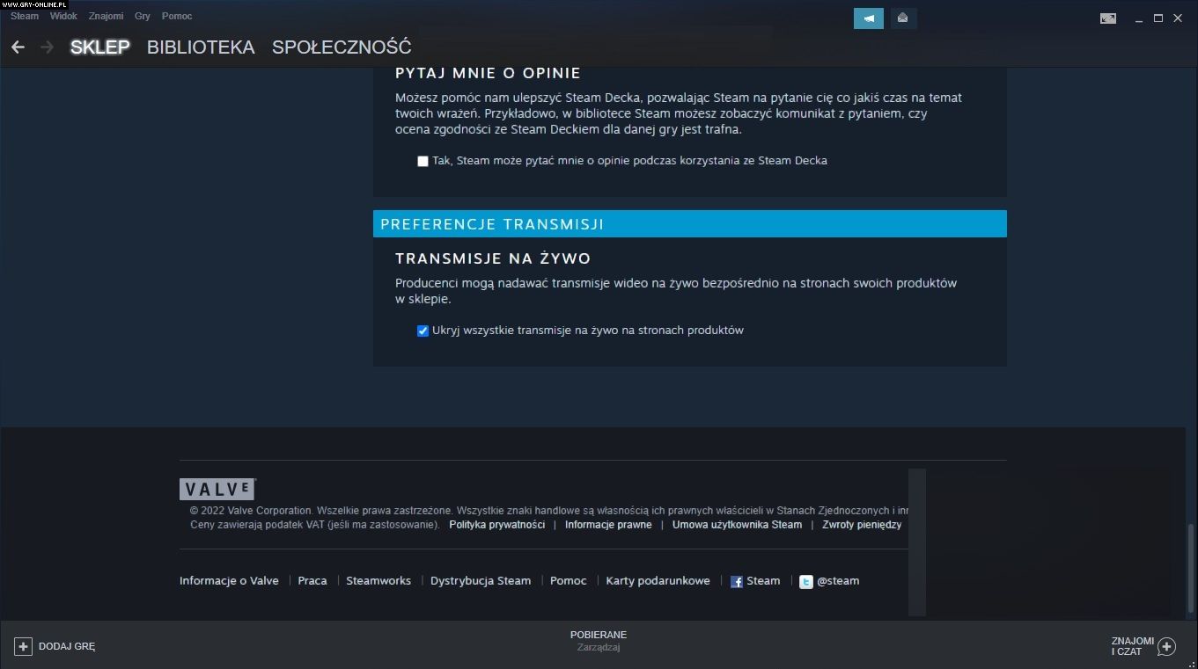Uncheck hide all live broadcasts checkbox
1198x669 pixels.
pos(423,331)
